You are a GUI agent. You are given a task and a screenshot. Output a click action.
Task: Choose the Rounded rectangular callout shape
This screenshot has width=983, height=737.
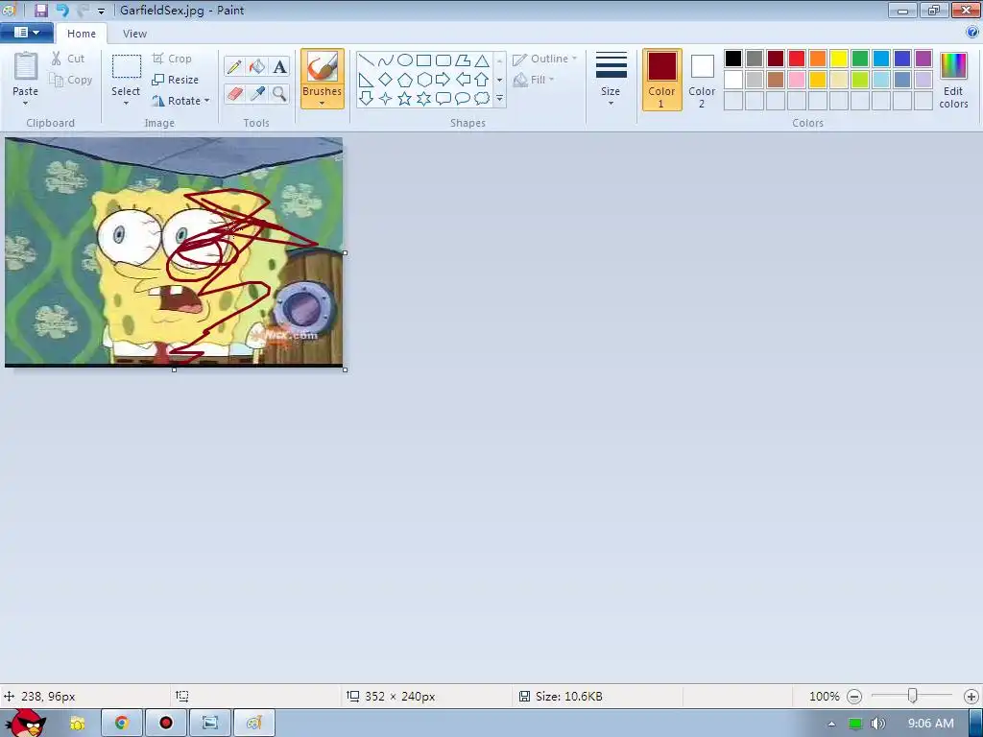click(x=444, y=99)
